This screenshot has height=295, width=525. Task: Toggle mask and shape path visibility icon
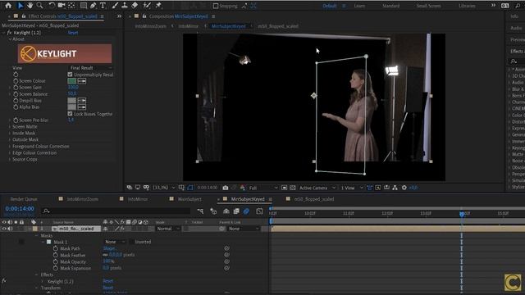coord(190,188)
